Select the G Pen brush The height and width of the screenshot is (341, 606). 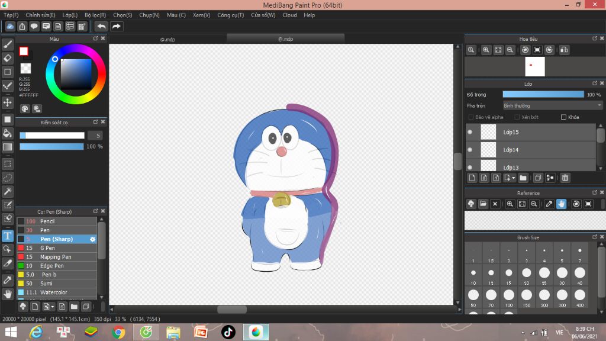point(57,248)
